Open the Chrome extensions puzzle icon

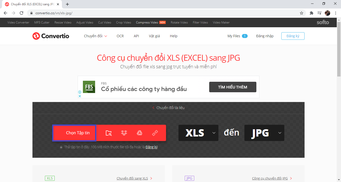point(312,13)
